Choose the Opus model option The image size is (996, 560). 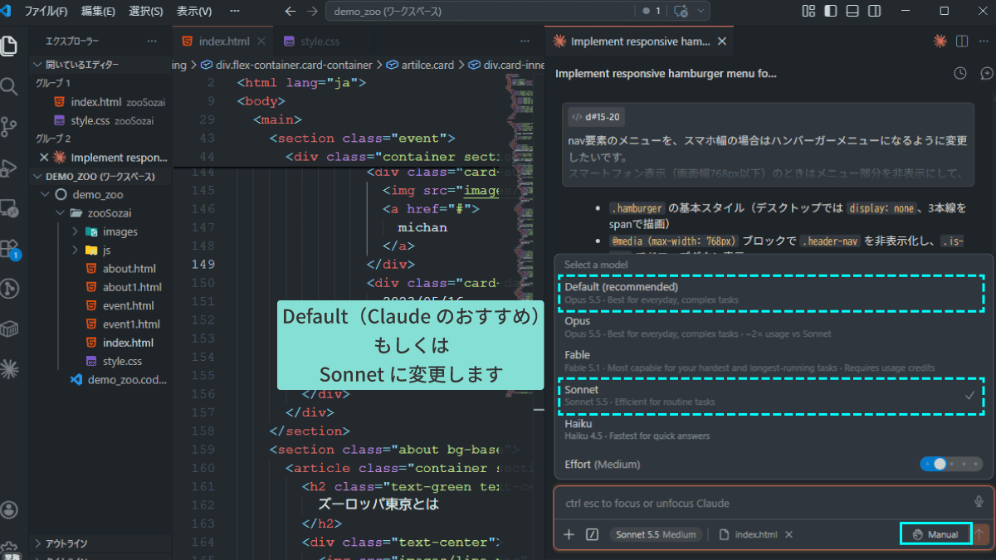pos(773,327)
